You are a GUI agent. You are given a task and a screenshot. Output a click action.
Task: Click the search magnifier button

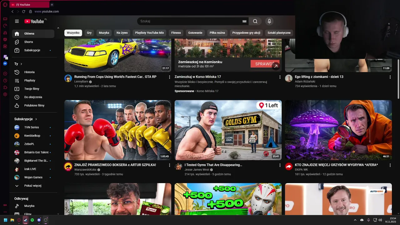255,21
